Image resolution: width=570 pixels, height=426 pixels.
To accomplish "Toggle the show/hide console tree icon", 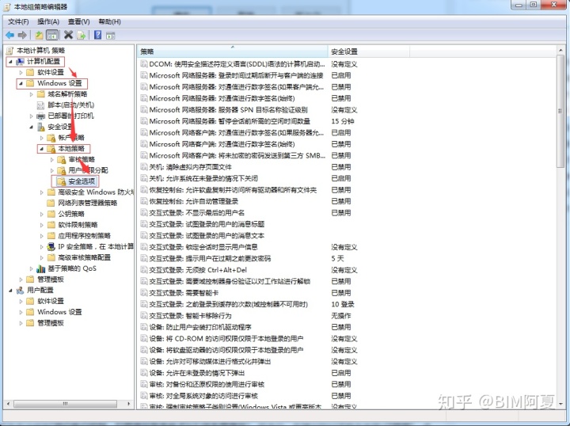I will (x=52, y=36).
